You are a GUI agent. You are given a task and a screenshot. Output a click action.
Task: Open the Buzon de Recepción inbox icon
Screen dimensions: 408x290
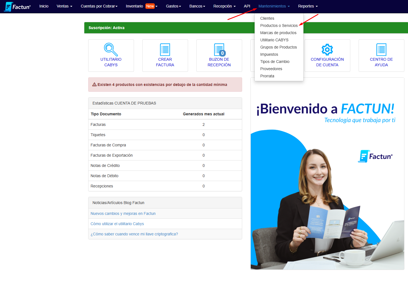tap(219, 50)
